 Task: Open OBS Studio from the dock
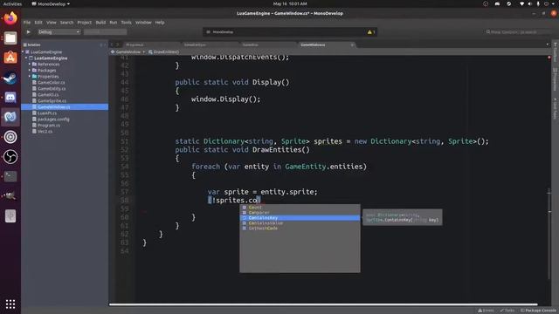[x=10, y=156]
